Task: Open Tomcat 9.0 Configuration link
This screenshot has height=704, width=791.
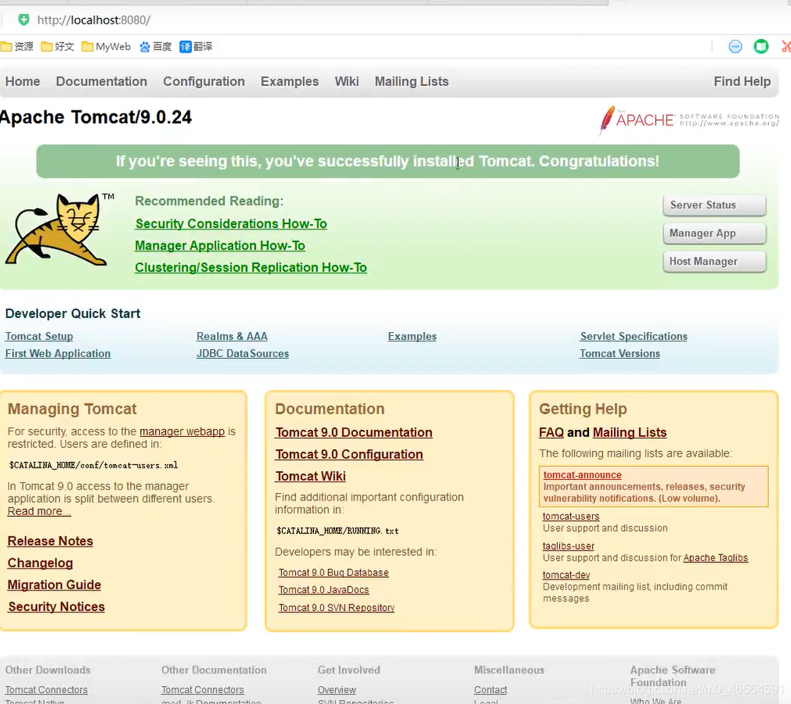Action: 349,454
